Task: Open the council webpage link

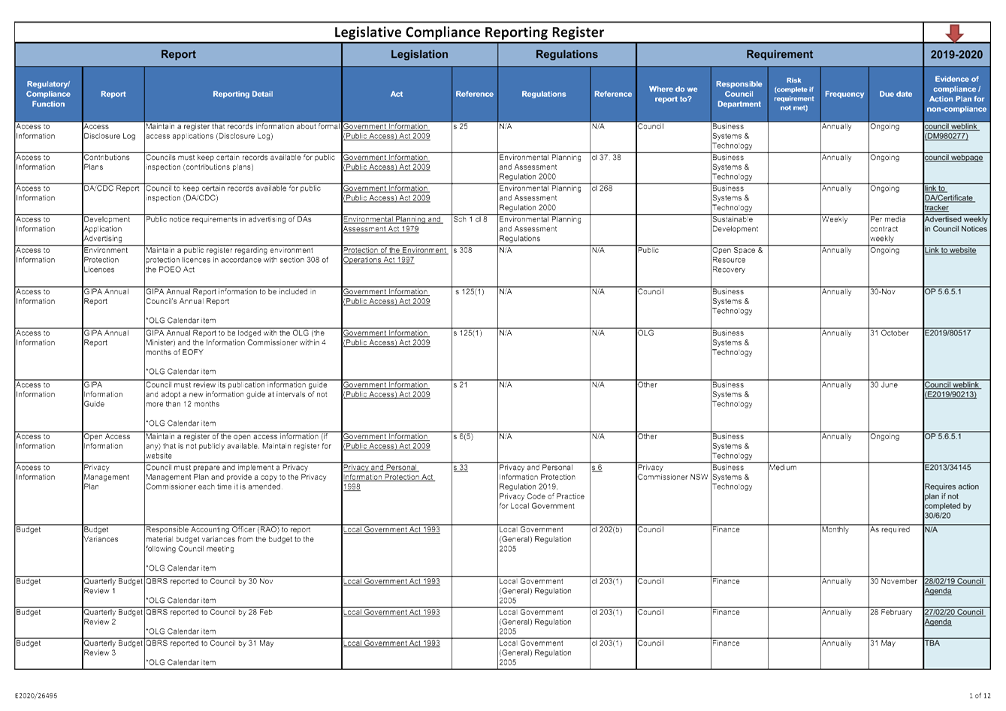Action: [x=953, y=158]
